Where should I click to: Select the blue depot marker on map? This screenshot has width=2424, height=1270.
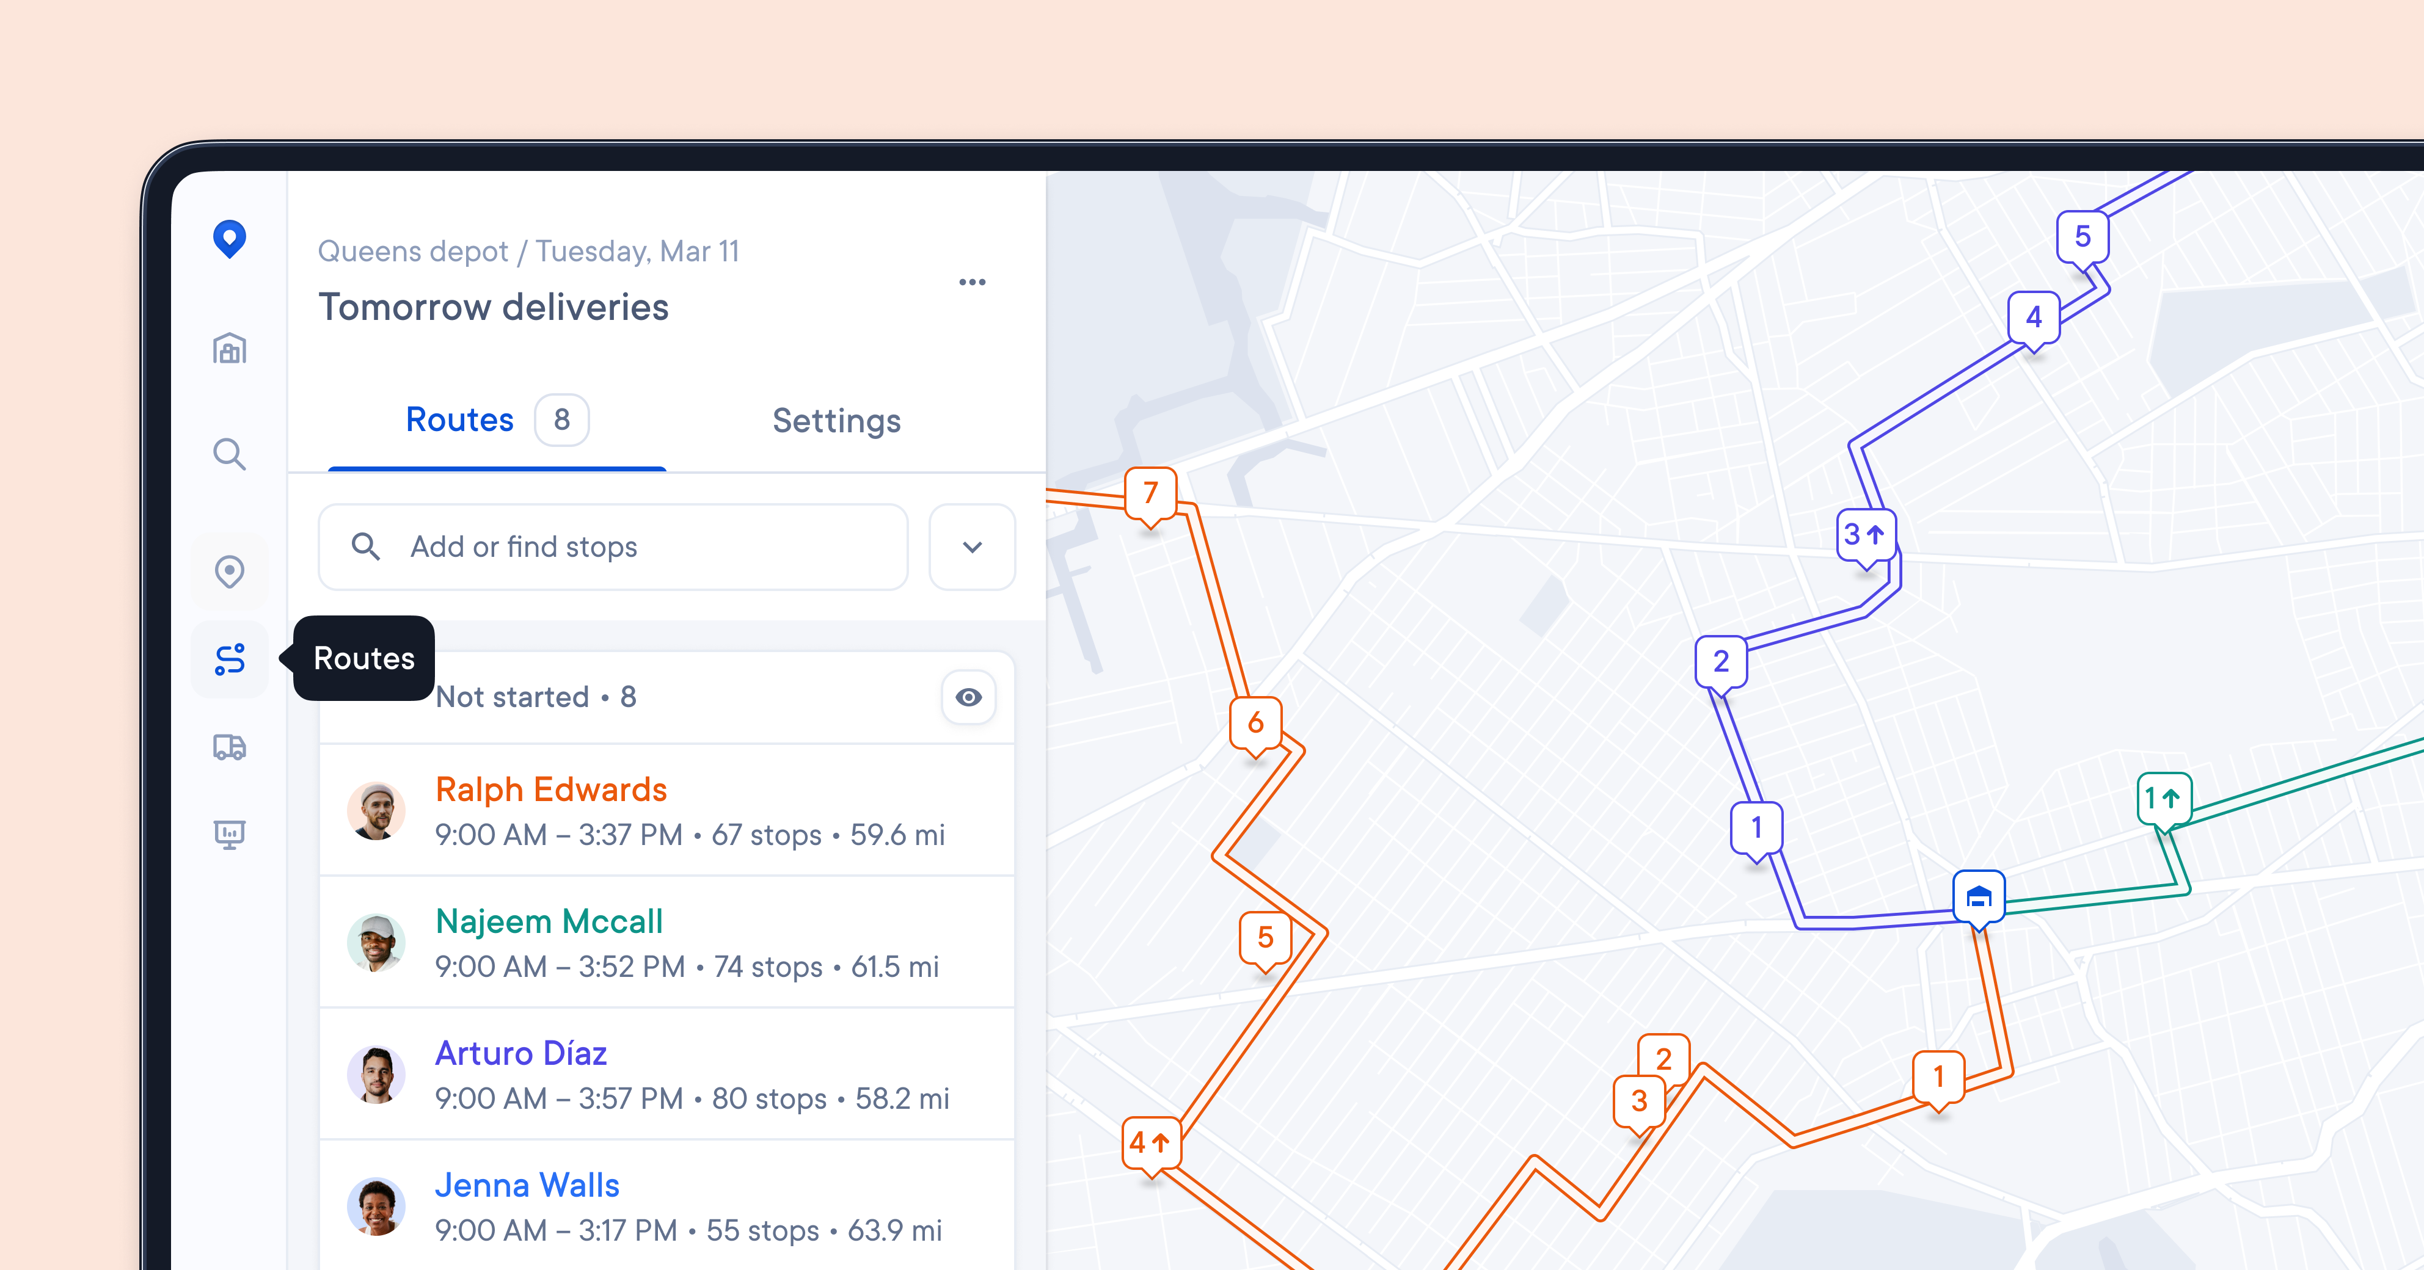click(x=1979, y=898)
